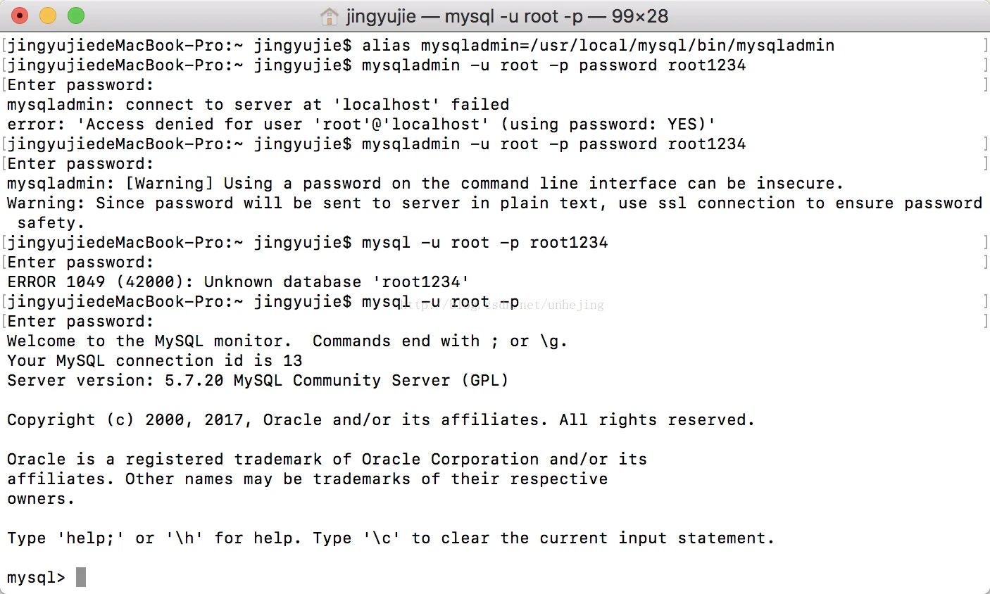Viewport: 990px width, 594px height.
Task: Click the red close window button
Action: [x=20, y=15]
